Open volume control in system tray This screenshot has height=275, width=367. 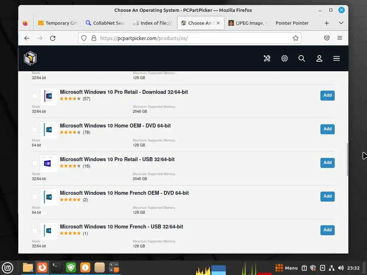(x=341, y=268)
